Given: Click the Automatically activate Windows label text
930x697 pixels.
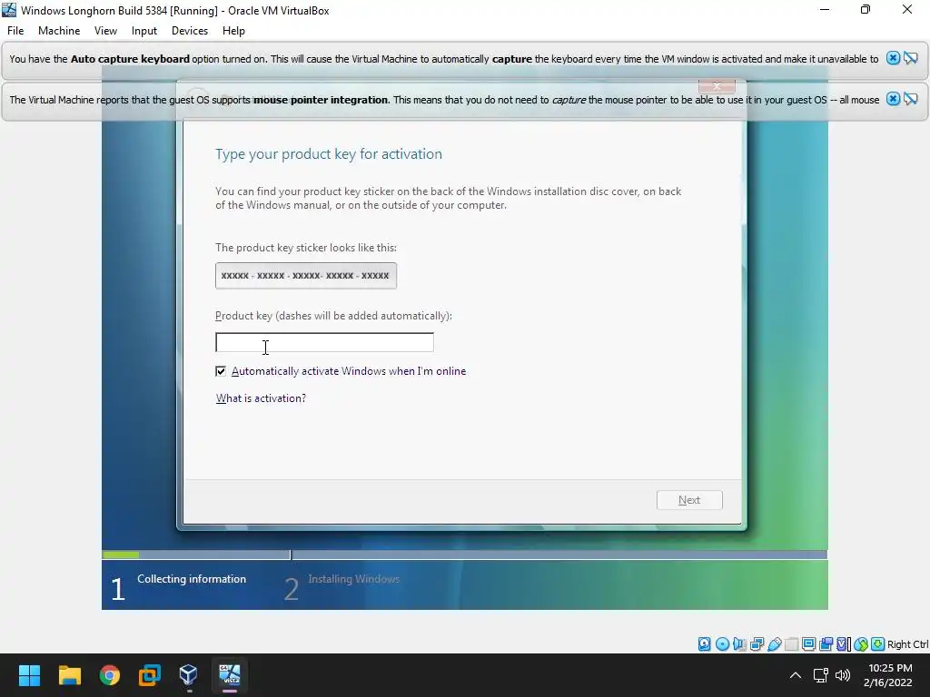Looking at the screenshot, I should click(349, 371).
